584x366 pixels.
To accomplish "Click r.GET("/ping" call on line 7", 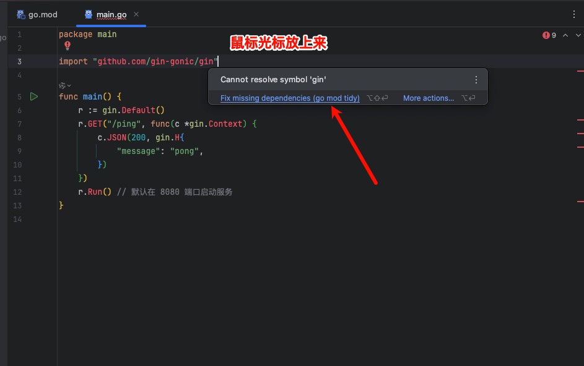I will [x=109, y=124].
